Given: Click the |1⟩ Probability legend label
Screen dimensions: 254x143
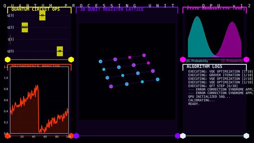Looking at the screenshot, I should point(232,61).
